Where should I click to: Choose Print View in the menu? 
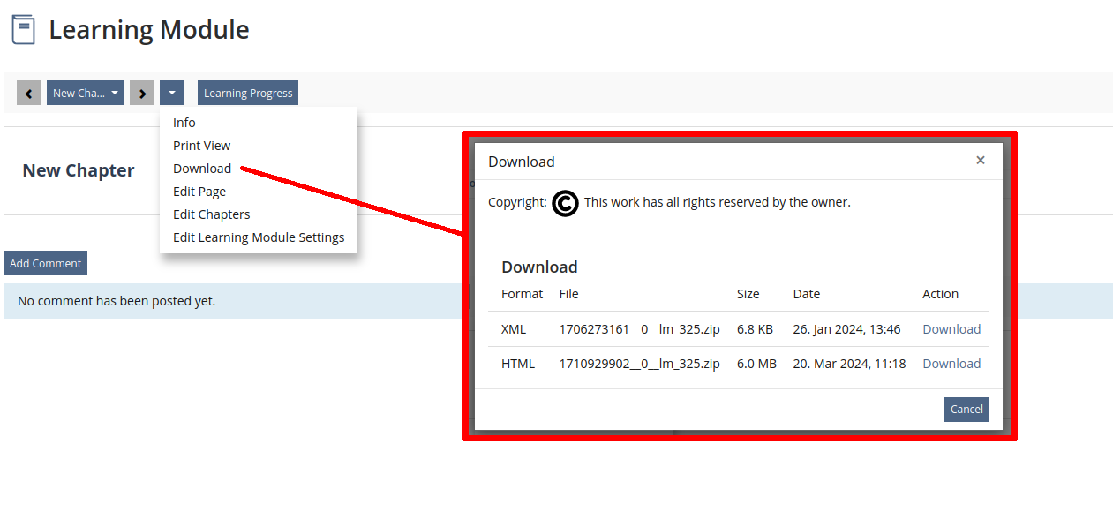(201, 146)
